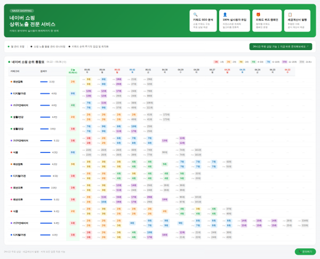
Task: Click the purple 15위 legend chip for 11-20위
Action: [x=284, y=62]
